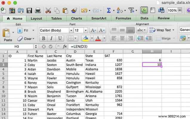Create a new workbook from toolbar
The image size is (190, 119).
pos(3,10)
